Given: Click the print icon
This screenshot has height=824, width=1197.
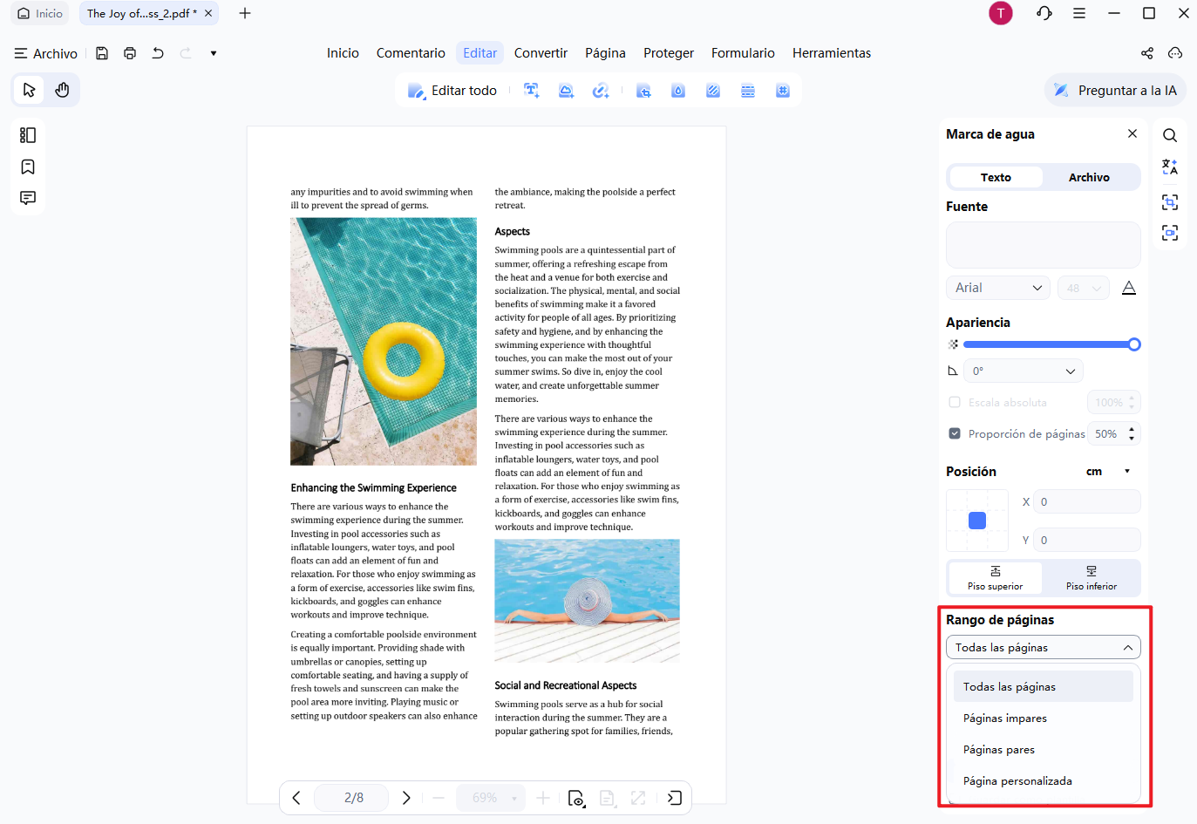Looking at the screenshot, I should click(130, 53).
